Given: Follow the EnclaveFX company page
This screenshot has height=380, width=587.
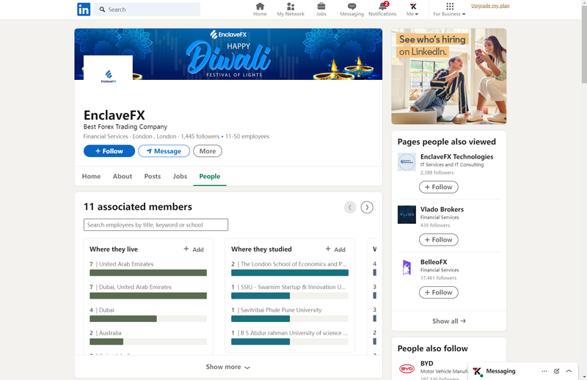Looking at the screenshot, I should [x=109, y=151].
